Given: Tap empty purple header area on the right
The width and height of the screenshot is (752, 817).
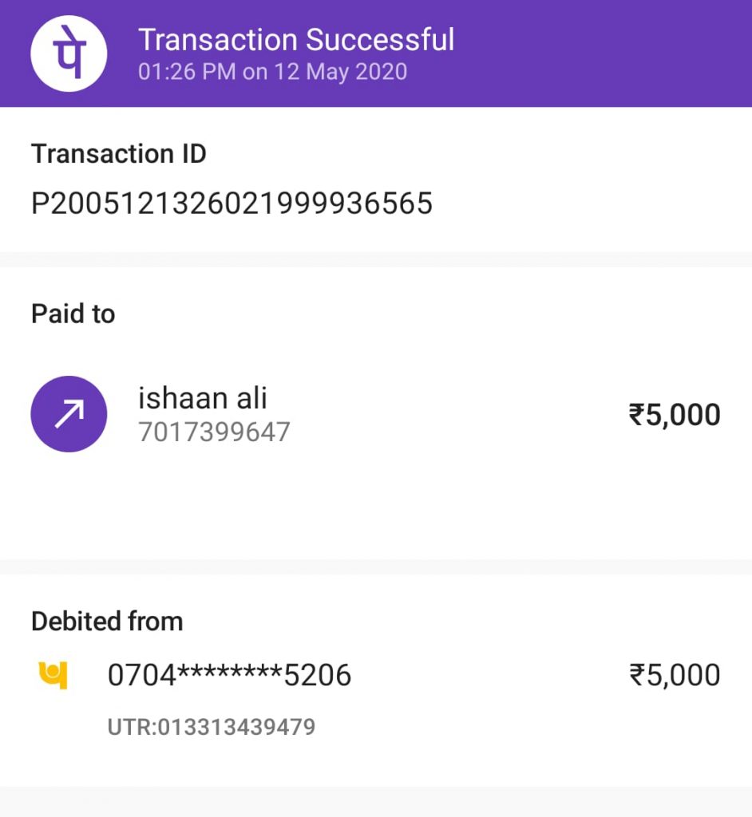Looking at the screenshot, I should click(x=623, y=53).
